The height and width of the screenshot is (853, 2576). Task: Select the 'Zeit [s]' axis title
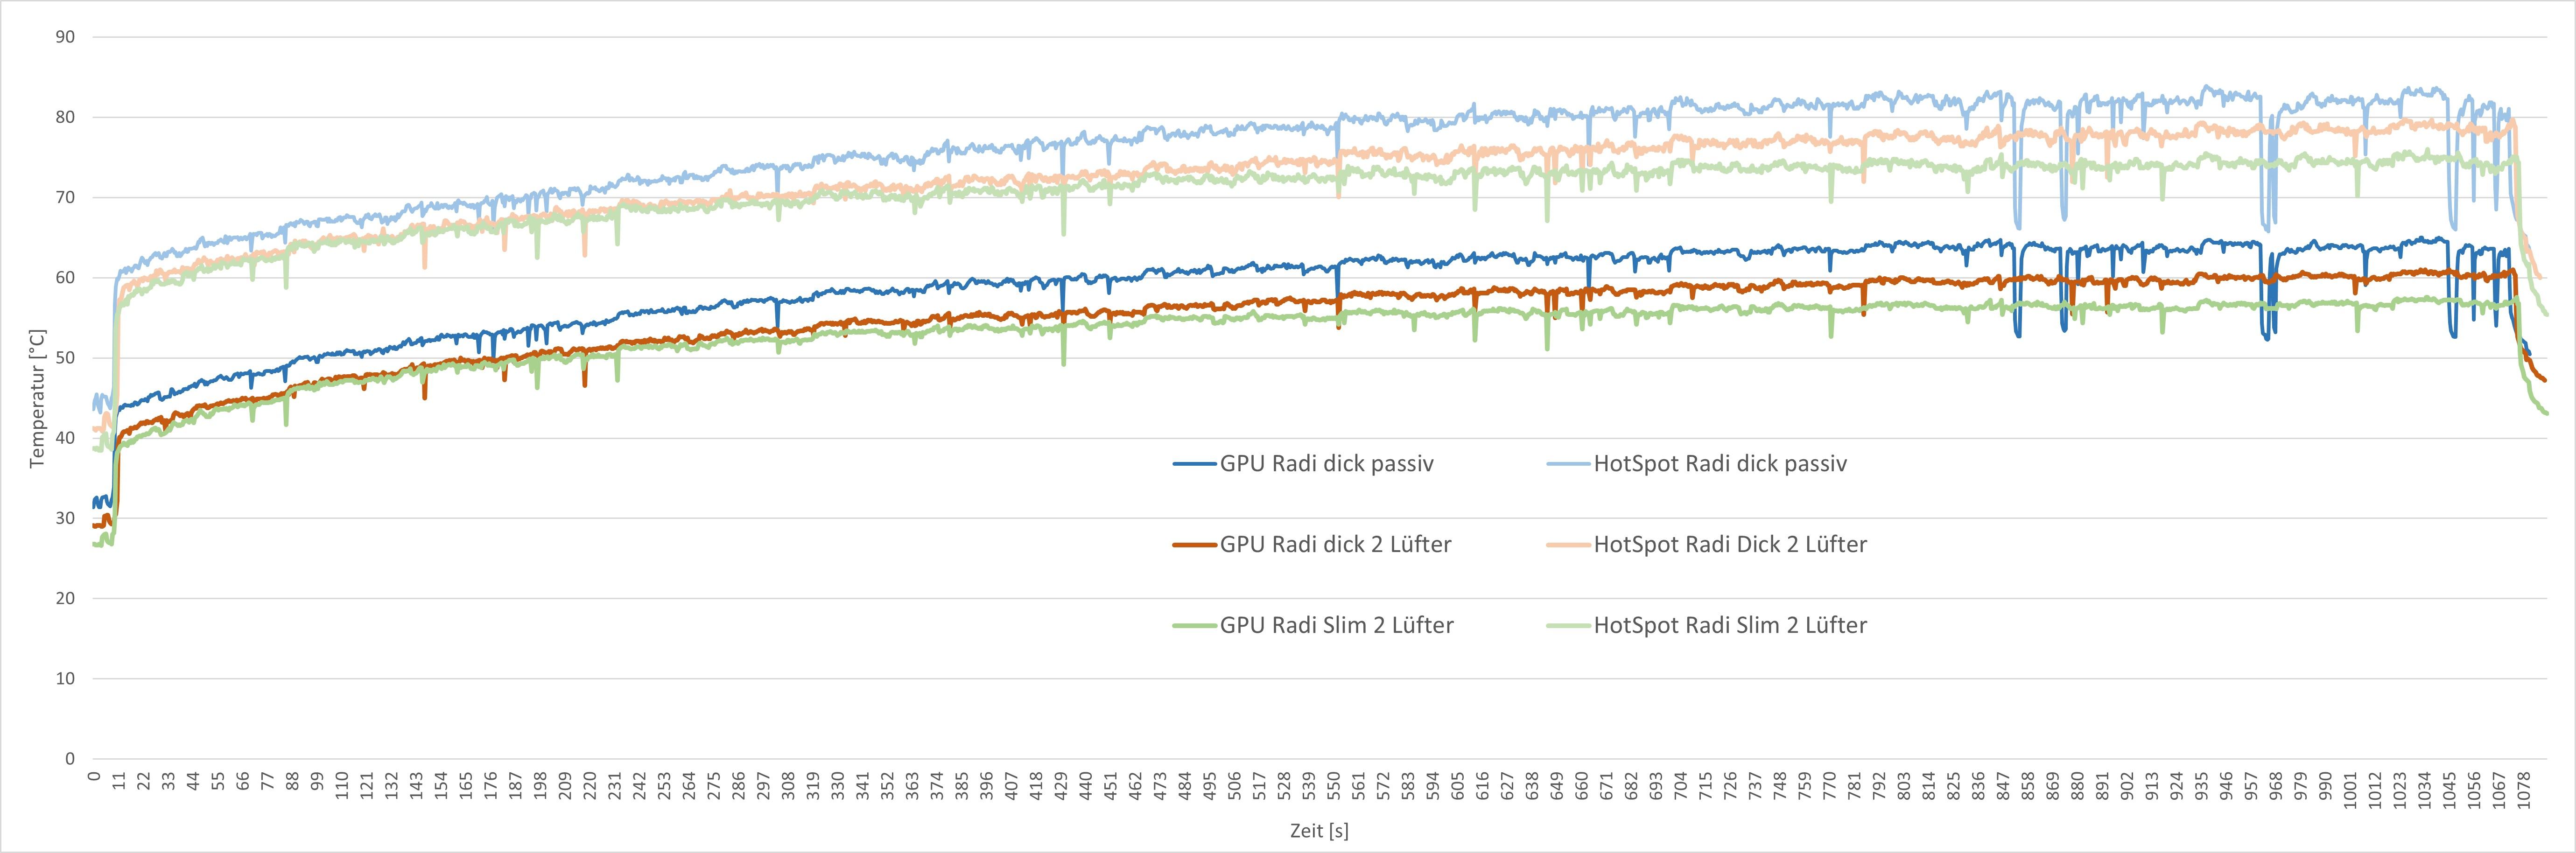(x=1319, y=831)
